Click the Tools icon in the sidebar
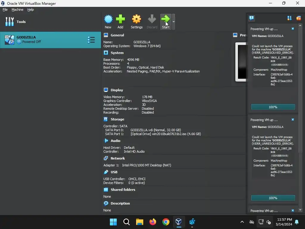Image resolution: width=305 pixels, height=229 pixels. pyautogui.click(x=10, y=21)
